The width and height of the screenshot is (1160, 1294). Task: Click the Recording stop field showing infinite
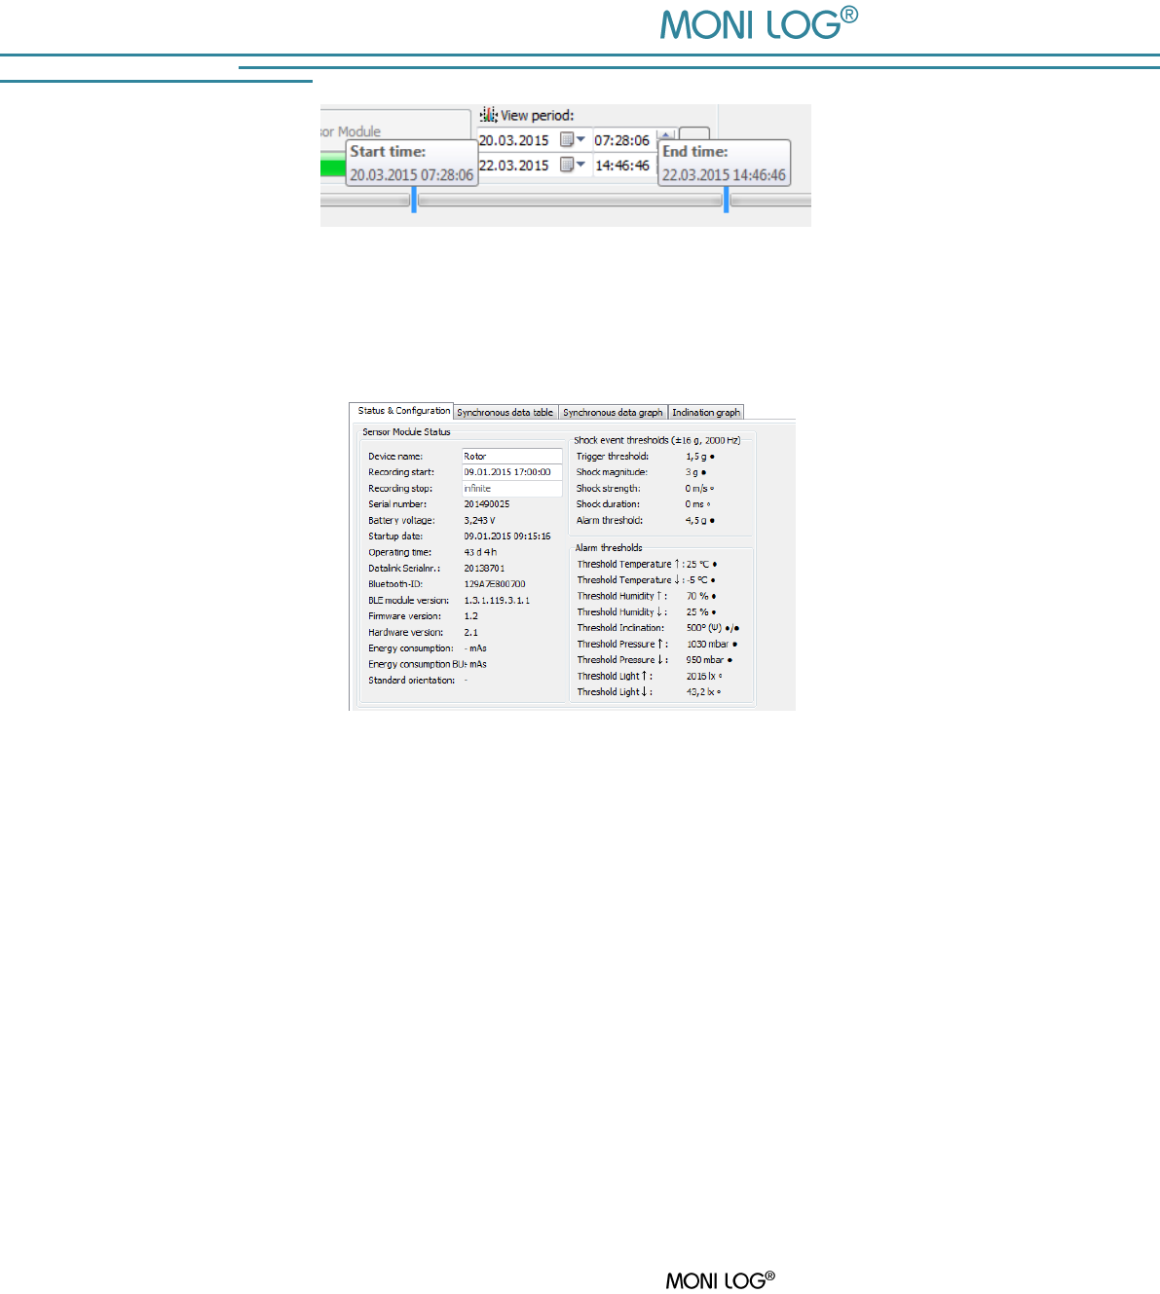pyautogui.click(x=512, y=489)
